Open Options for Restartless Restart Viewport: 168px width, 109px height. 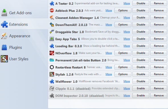point(123,67)
